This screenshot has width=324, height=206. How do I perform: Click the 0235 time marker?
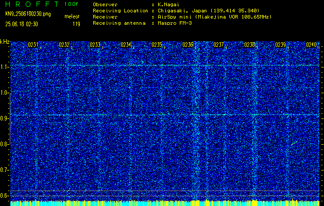coord(157,45)
